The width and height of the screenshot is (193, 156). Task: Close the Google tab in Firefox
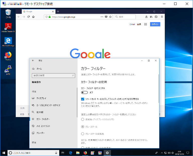(x=53, y=12)
